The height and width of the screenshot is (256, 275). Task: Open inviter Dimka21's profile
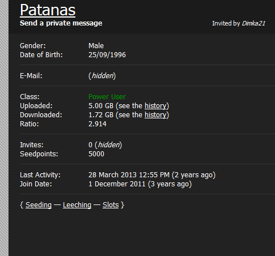pos(253,23)
